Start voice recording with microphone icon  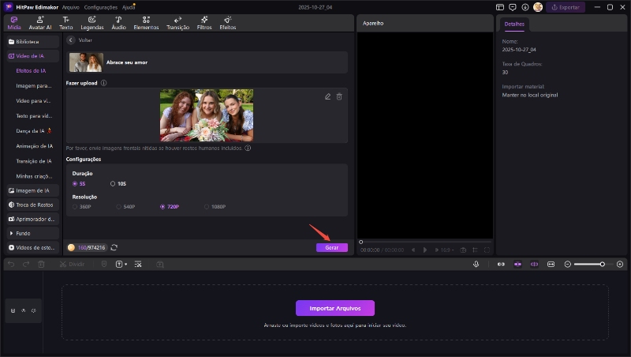click(x=476, y=265)
